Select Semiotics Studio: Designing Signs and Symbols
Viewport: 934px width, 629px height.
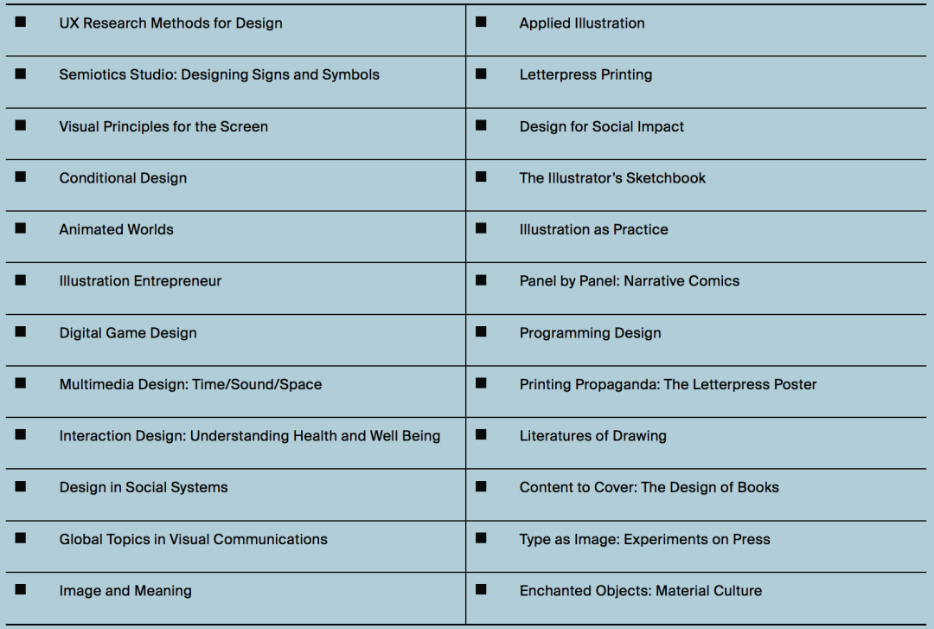pyautogui.click(x=219, y=74)
